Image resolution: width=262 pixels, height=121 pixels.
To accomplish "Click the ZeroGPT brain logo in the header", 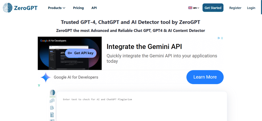I will pos(7,8).
